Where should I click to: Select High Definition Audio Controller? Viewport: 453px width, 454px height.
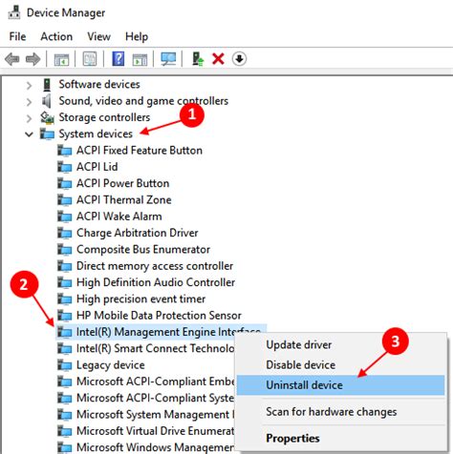[156, 282]
